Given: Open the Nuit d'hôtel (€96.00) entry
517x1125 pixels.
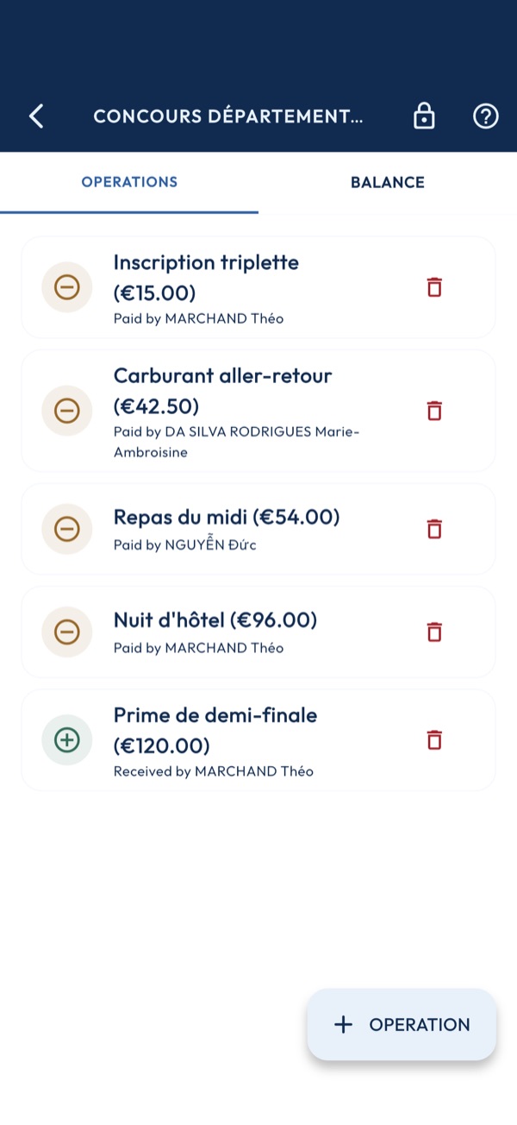Looking at the screenshot, I should (x=258, y=632).
